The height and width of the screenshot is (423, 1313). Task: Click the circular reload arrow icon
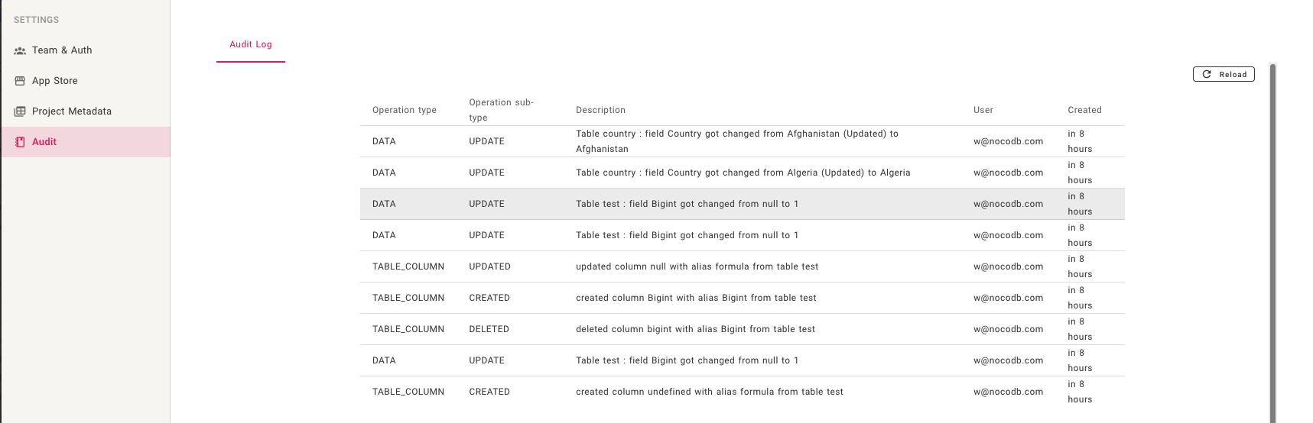click(x=1207, y=74)
